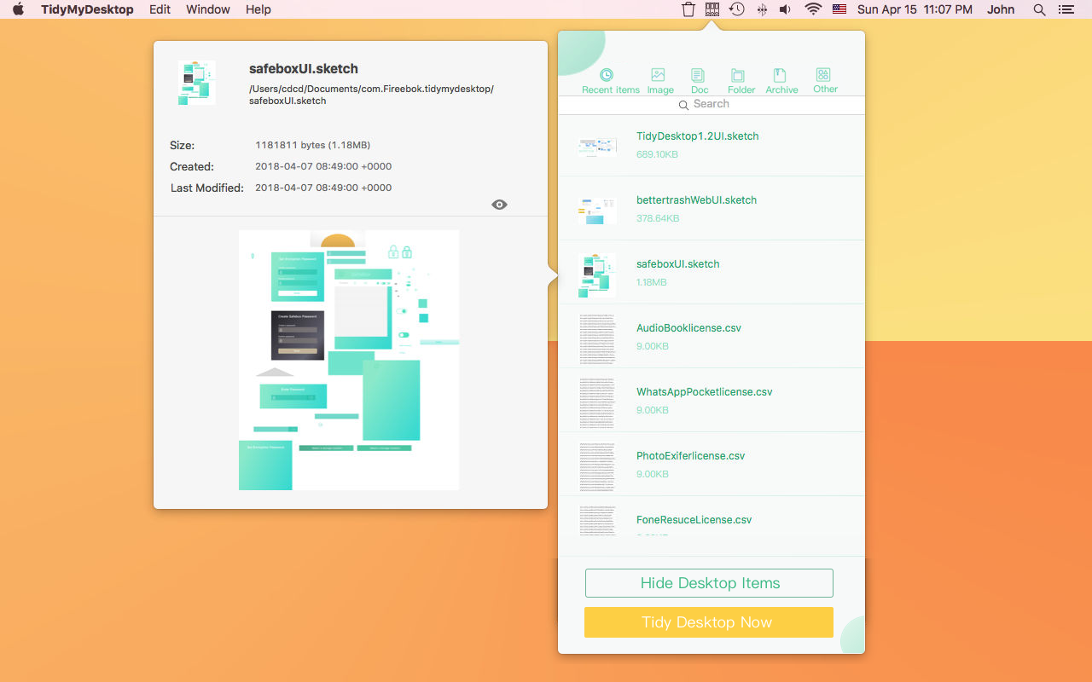Click large safeboxUI preview image

(349, 360)
